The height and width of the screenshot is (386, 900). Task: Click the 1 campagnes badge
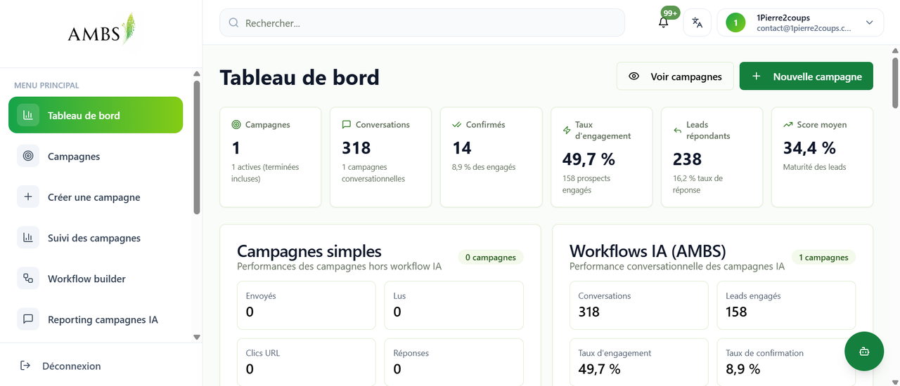coord(823,257)
